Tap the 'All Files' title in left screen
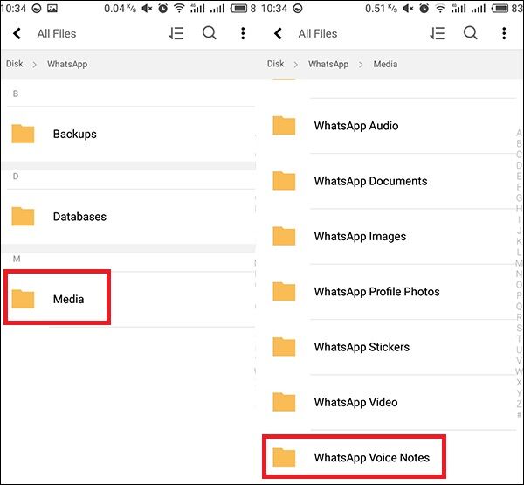Screen dimensions: 524x485 [57, 34]
